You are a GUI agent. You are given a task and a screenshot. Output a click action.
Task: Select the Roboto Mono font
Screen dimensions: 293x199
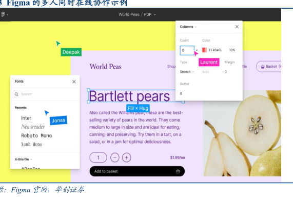36,135
